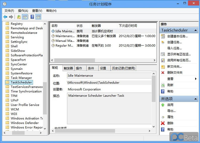Sort by 下次运行时间 column header

137,26
